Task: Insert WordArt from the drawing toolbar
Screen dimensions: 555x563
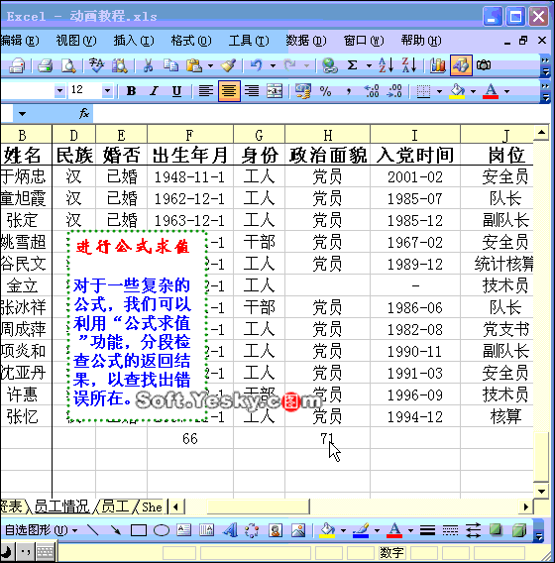Action: point(230,530)
